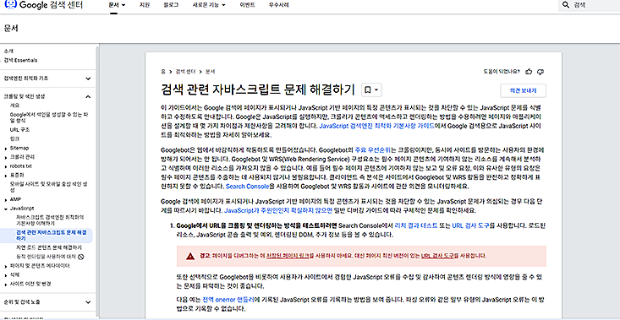Screen dimensions: 620x320
Task: Click the deprecated icon next to 동적 렌더링
Action: point(81,257)
